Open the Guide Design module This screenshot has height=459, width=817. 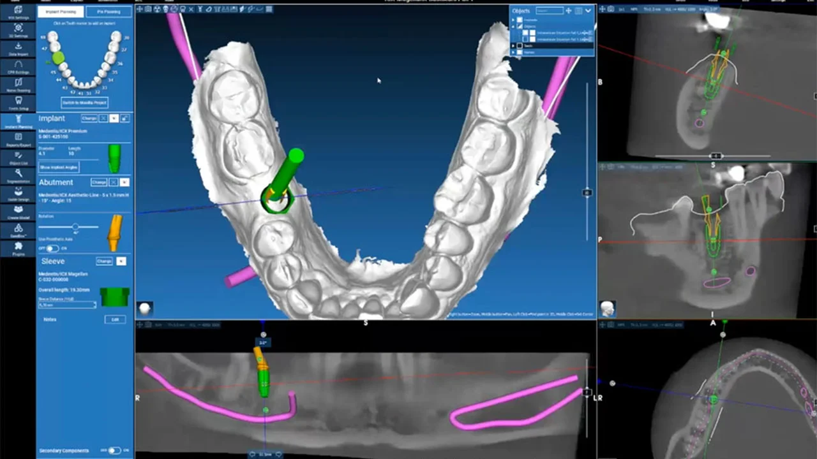(x=18, y=193)
